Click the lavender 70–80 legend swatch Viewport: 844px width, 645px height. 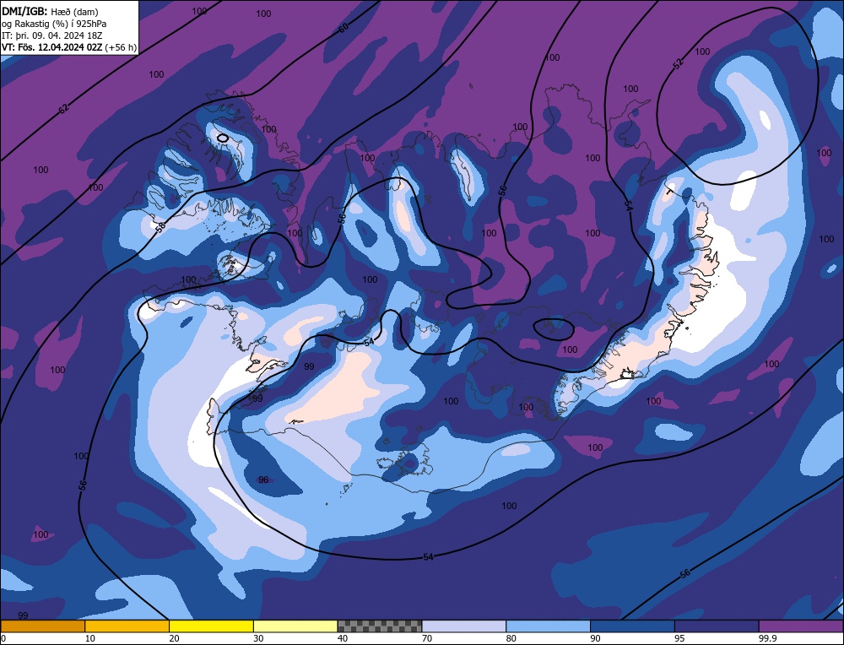[464, 626]
